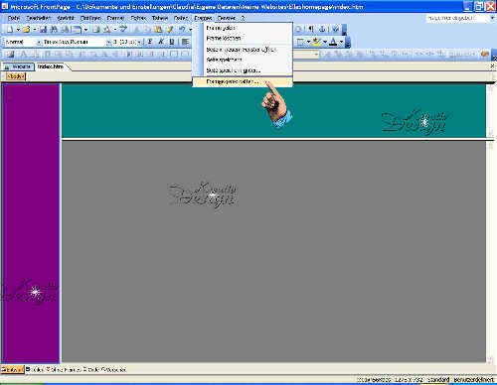Expand the Open button dropdown arrow

pyautogui.click(x=34, y=30)
